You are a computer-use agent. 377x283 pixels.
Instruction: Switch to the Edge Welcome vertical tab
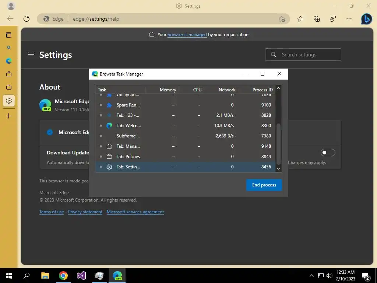[x=9, y=61]
